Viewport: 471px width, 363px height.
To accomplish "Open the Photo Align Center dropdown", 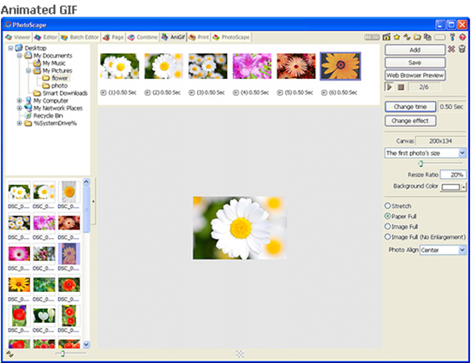I will 443,250.
